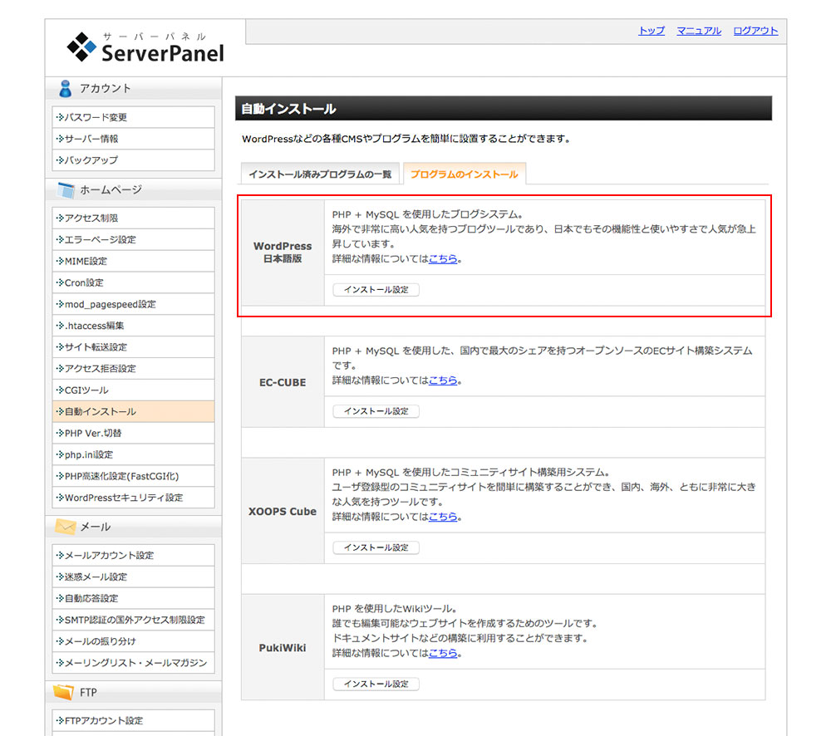
Task: Select the プログラムのインストール tab
Action: coord(465,174)
